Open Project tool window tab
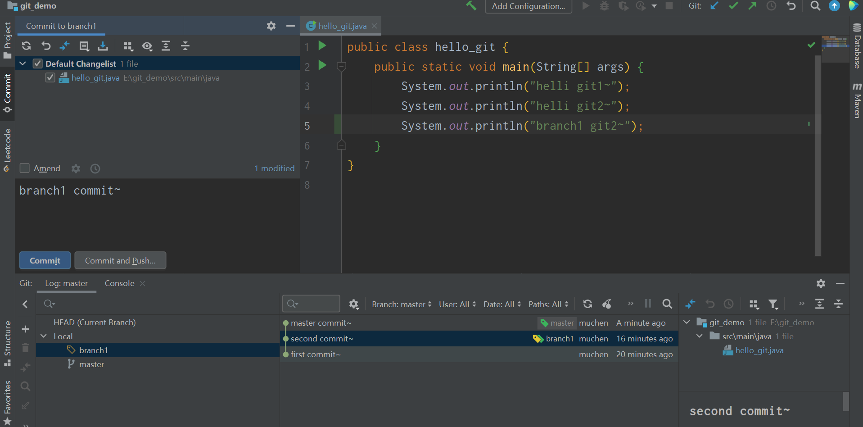The height and width of the screenshot is (427, 863). tap(7, 40)
